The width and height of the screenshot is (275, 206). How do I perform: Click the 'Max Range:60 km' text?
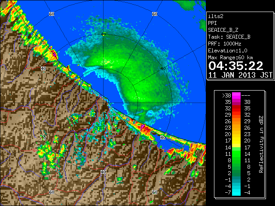(230, 58)
